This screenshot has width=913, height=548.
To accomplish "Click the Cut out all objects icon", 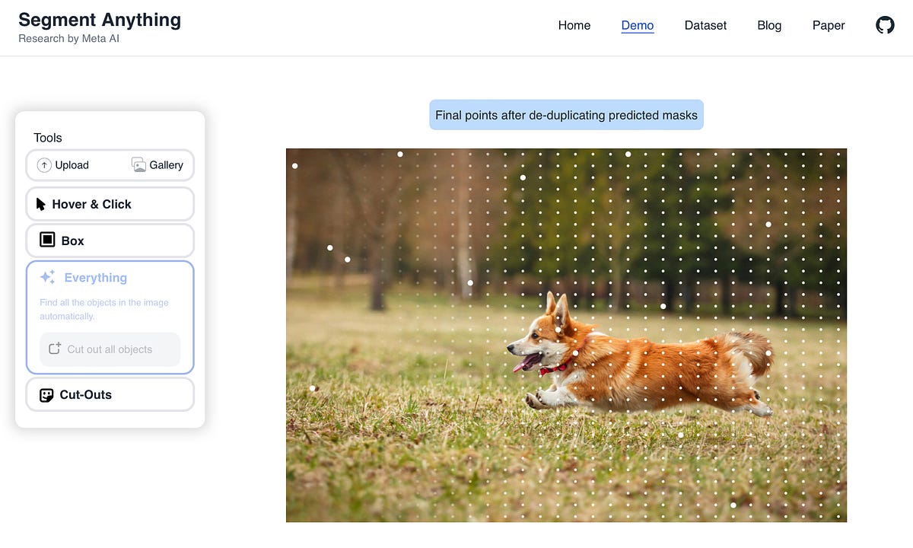I will [x=53, y=349].
